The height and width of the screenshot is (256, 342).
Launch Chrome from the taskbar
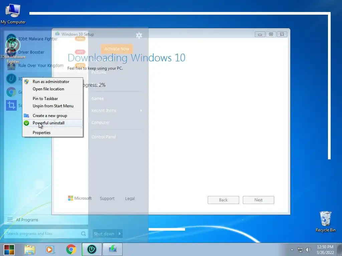coord(71,249)
